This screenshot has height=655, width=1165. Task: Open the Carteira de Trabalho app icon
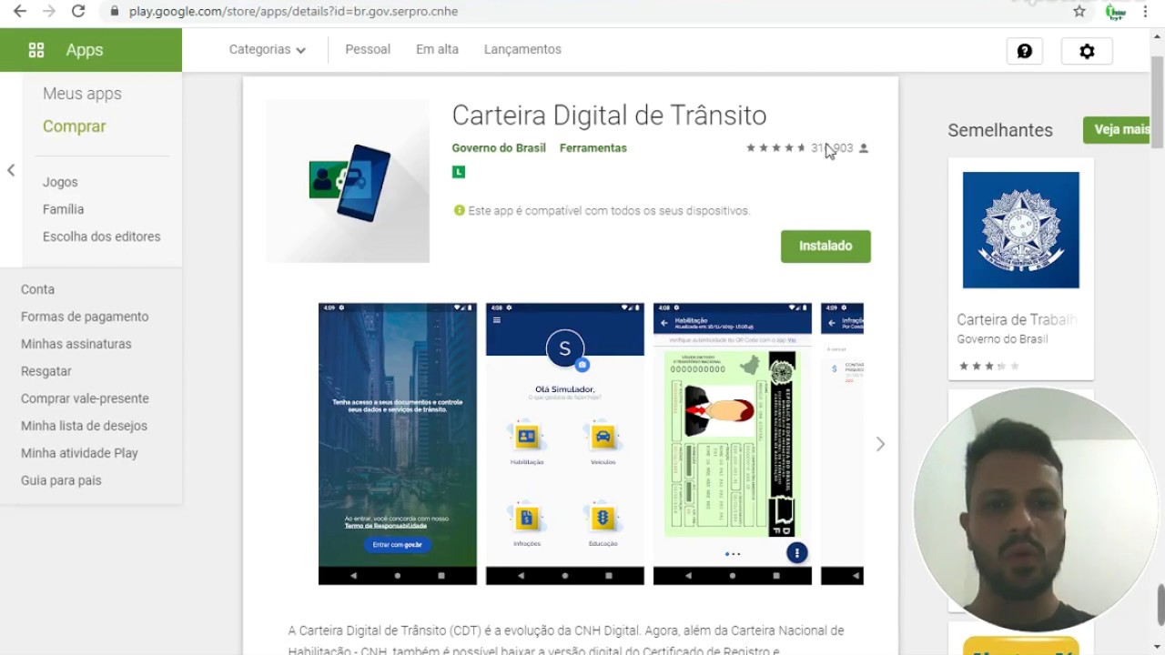click(1021, 230)
